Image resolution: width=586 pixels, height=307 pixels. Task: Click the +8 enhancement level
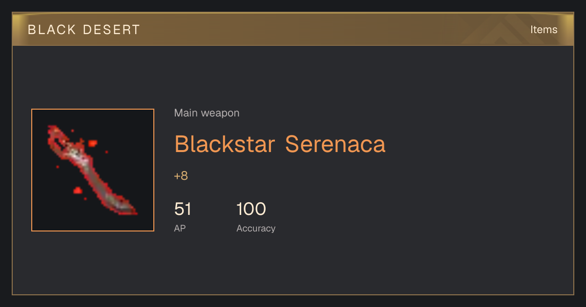(x=181, y=176)
